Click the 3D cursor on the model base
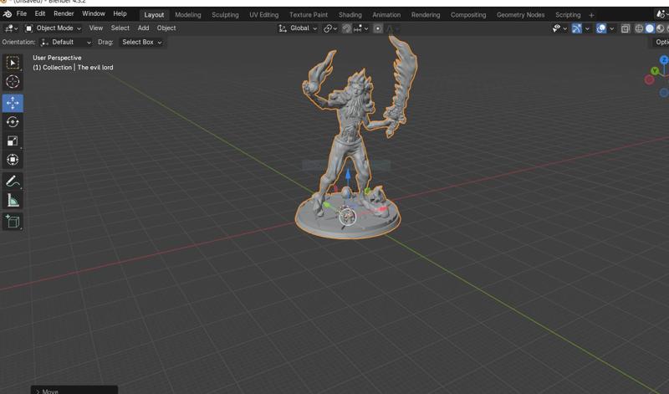The height and width of the screenshot is (394, 669). point(347,217)
